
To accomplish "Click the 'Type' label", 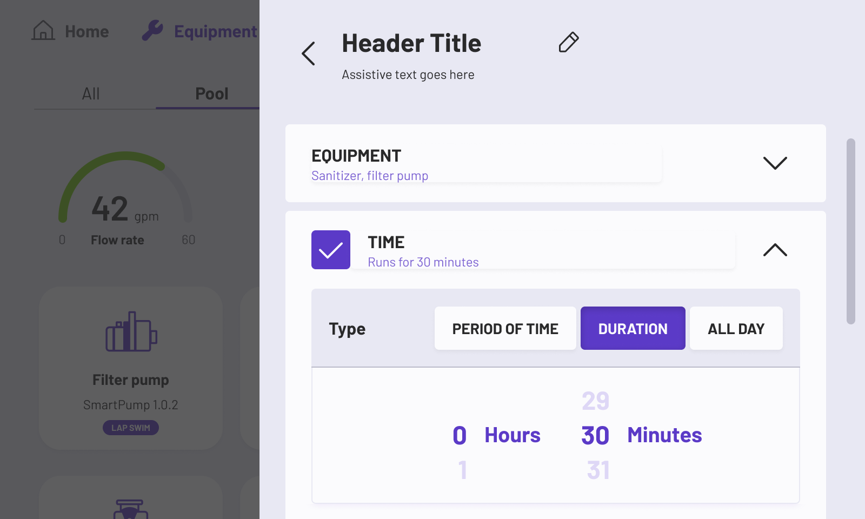I will click(347, 329).
